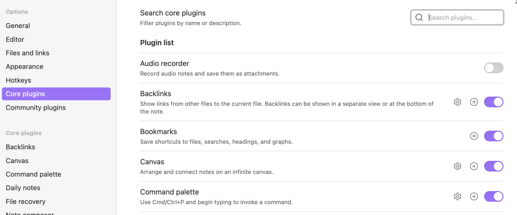Image resolution: width=517 pixels, height=215 pixels.
Task: Click the plus icon next to Backlinks
Action: (474, 102)
